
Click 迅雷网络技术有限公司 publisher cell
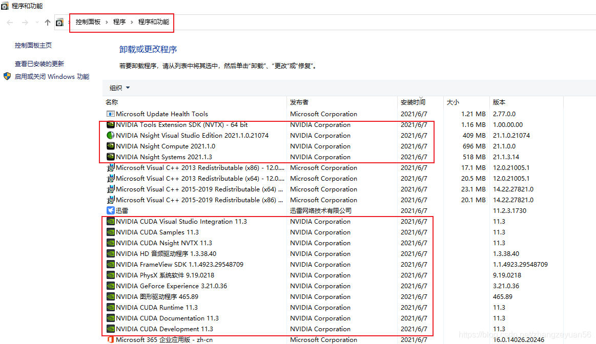[x=320, y=211]
